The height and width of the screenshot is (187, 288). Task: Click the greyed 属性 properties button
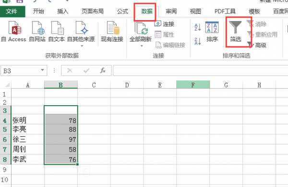(164, 34)
